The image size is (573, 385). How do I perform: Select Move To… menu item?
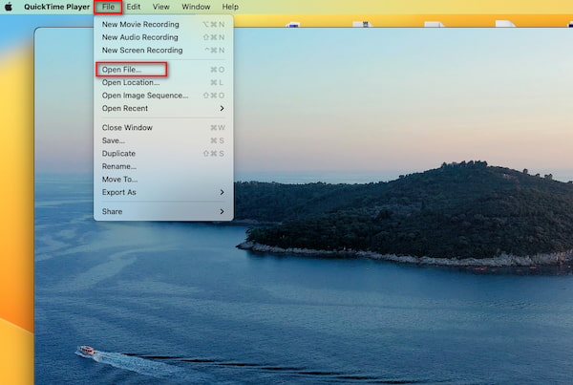click(163, 180)
